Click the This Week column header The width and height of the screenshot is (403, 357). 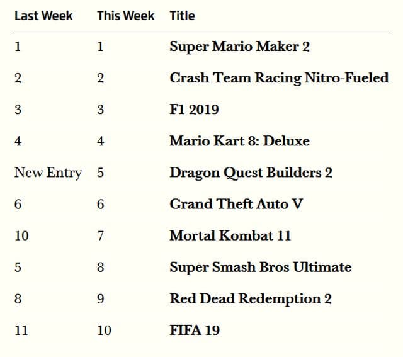pyautogui.click(x=125, y=16)
